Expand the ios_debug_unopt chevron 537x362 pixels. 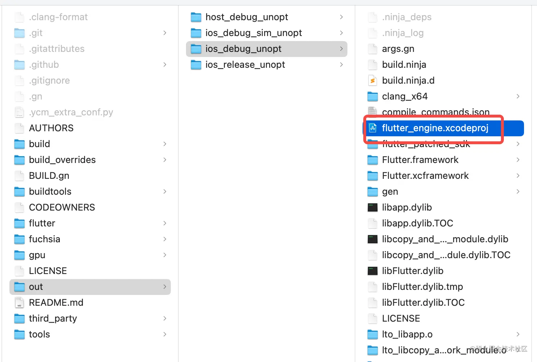coord(341,49)
